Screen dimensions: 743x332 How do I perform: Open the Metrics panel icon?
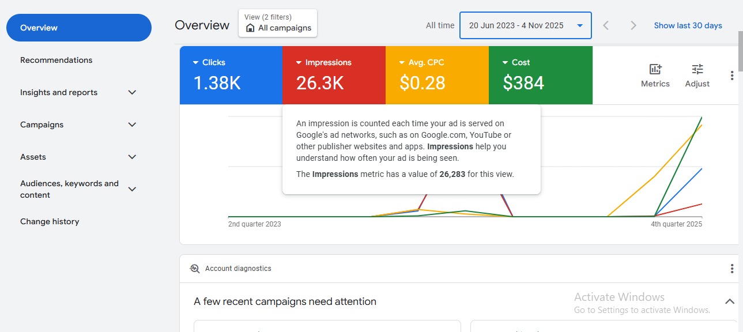point(655,75)
